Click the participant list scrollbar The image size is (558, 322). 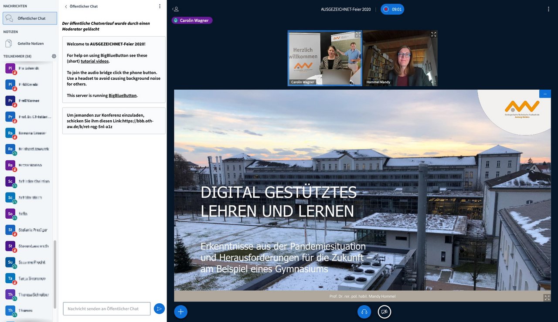(x=54, y=275)
